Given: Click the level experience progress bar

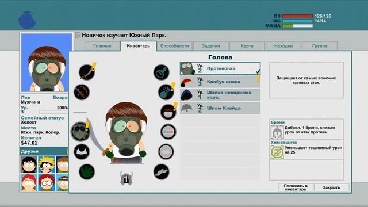Looking at the screenshot, I should [x=53, y=112].
